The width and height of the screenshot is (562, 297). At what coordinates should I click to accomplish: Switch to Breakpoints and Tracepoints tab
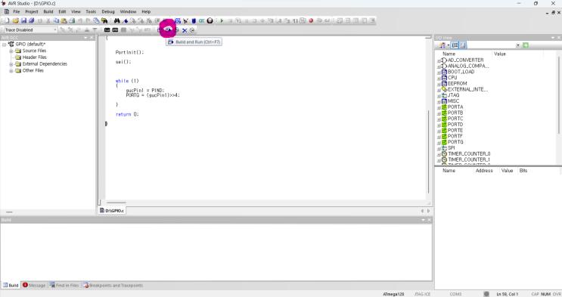[x=113, y=286]
